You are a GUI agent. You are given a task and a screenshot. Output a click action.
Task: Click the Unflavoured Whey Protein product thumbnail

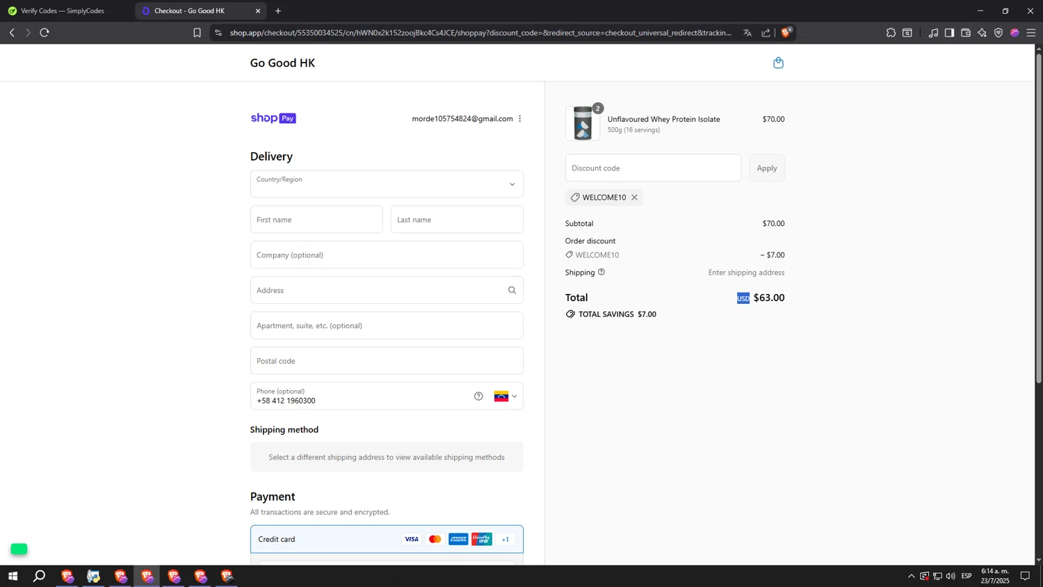click(x=583, y=124)
